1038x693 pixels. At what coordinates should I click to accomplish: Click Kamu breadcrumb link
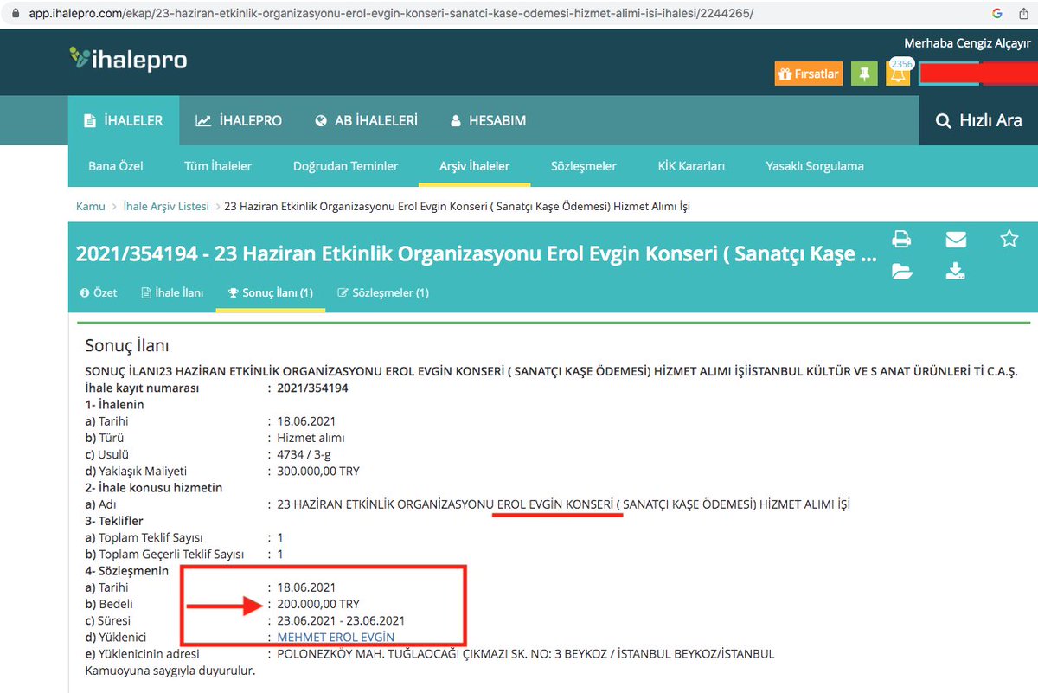click(x=91, y=207)
